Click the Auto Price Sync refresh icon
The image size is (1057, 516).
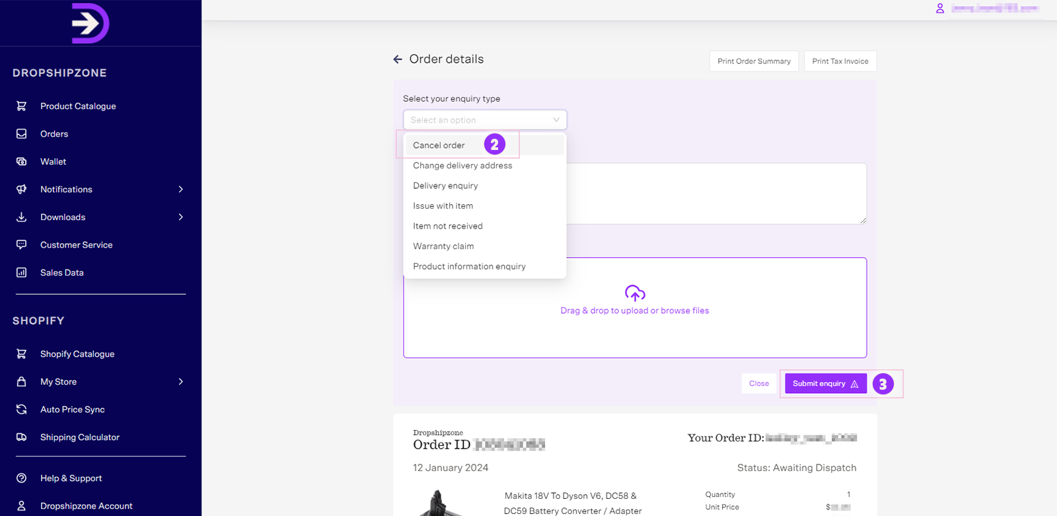click(x=21, y=410)
